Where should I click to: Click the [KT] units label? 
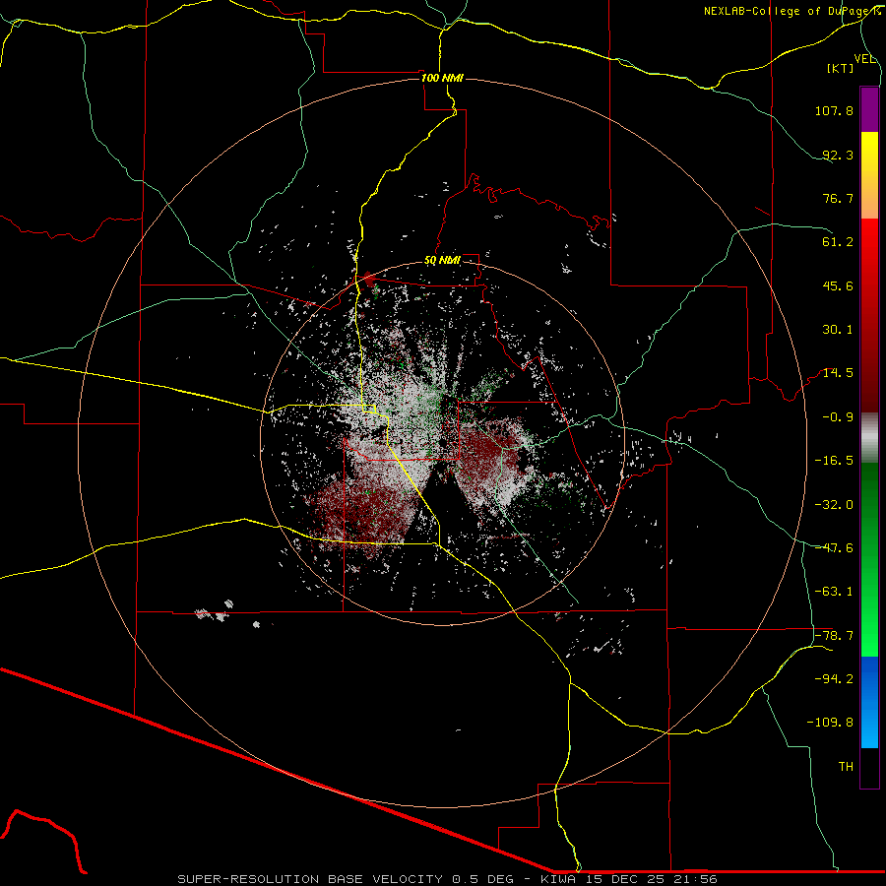[x=841, y=68]
